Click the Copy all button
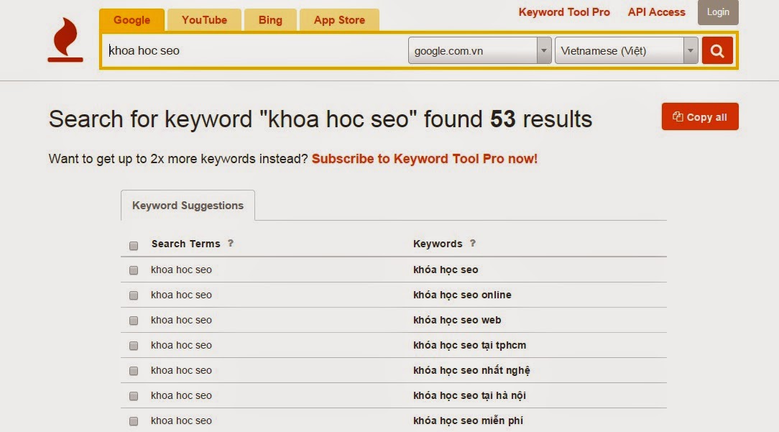 tap(700, 117)
